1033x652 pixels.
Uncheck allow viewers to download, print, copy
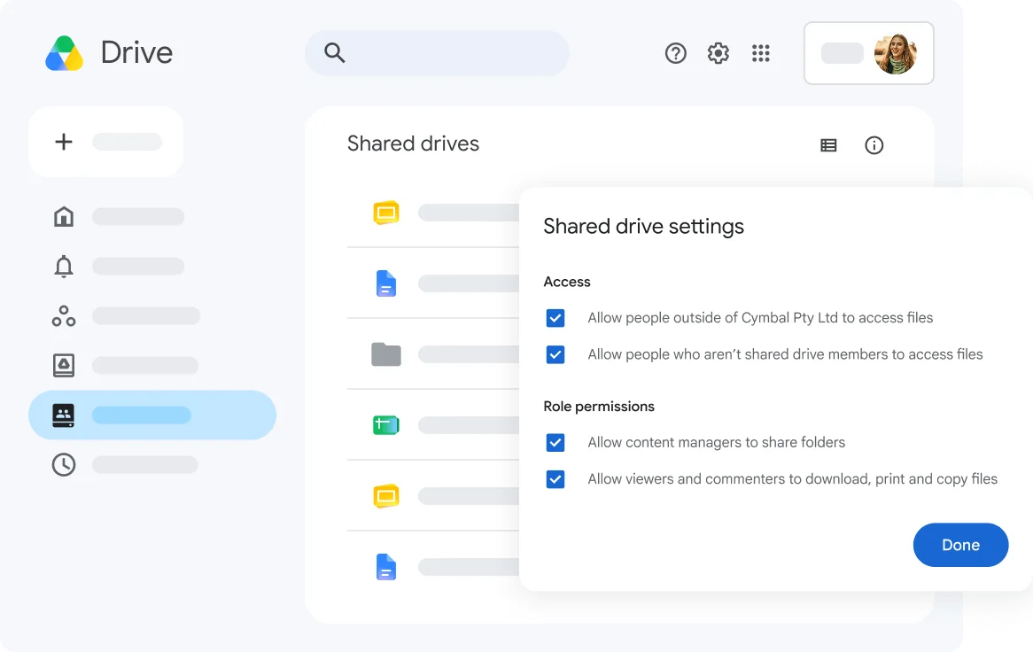coord(555,478)
